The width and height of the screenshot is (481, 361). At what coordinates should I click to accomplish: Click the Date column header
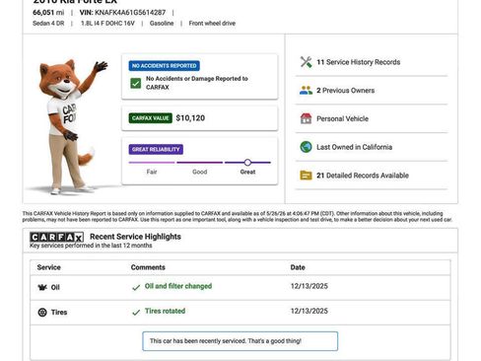click(x=298, y=267)
